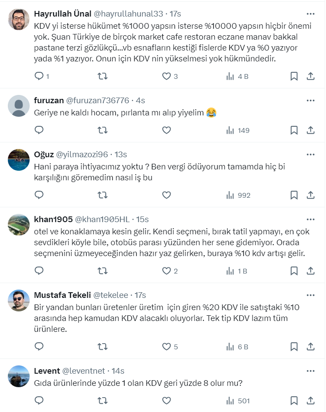Retweet khan1905's tweet
Screen dimensions: 326x412
click(102, 271)
